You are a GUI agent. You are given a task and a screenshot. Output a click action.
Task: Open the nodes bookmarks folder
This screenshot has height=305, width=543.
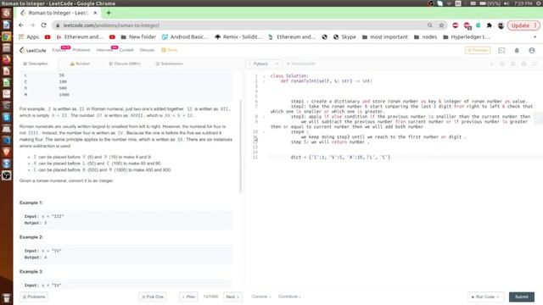pyautogui.click(x=426, y=36)
